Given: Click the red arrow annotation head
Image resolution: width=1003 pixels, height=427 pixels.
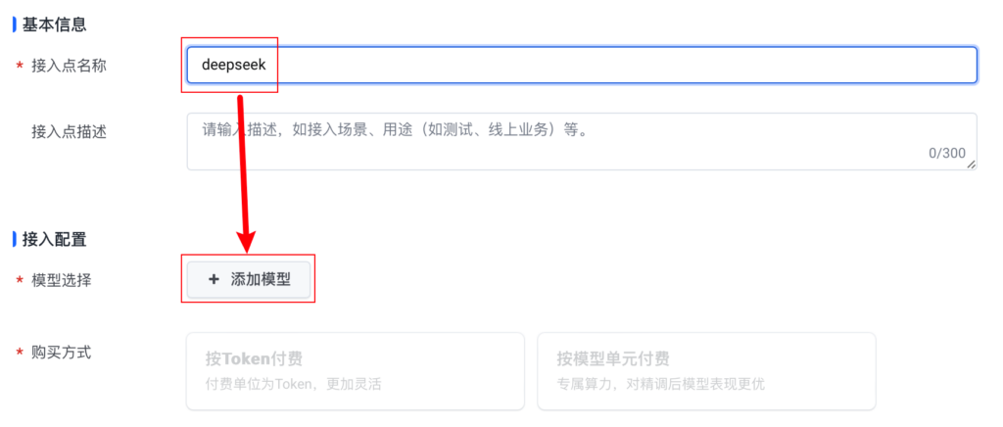Looking at the screenshot, I should (x=247, y=239).
